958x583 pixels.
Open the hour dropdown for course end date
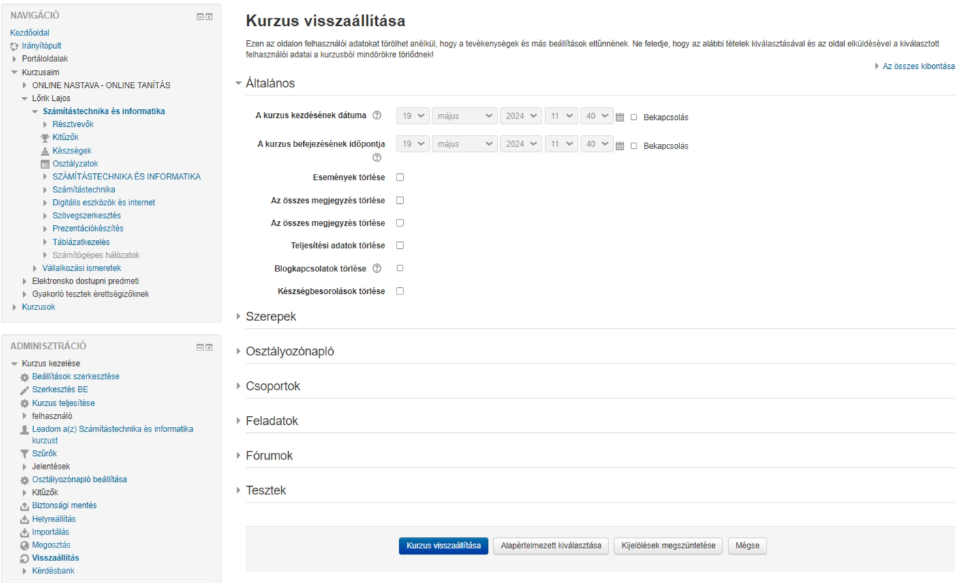tap(561, 144)
